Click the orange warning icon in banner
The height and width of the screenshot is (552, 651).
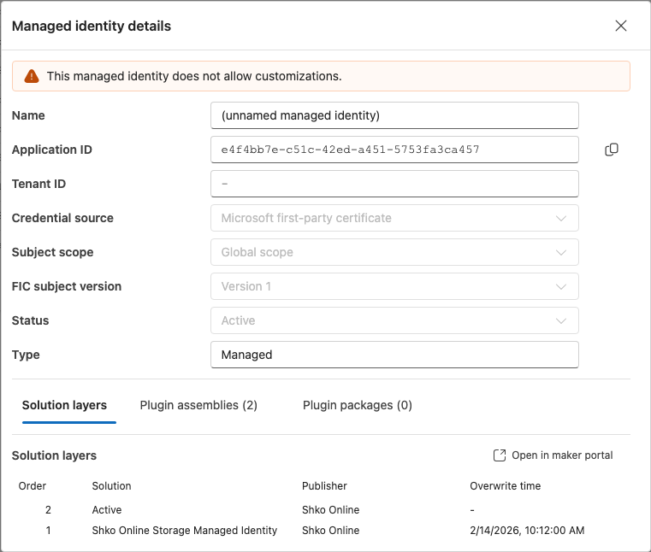point(32,76)
